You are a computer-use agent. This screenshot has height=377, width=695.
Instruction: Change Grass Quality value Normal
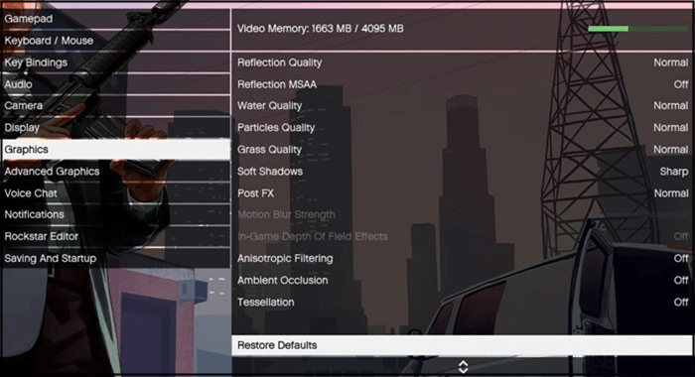(x=670, y=149)
